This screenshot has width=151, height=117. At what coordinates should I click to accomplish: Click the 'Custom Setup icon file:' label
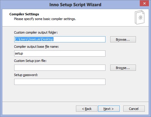point(30,61)
